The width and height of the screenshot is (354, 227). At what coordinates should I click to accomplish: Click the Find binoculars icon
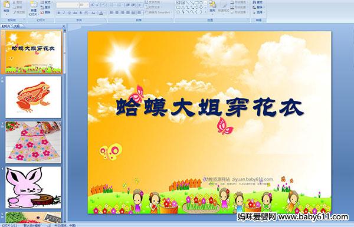click(254, 2)
